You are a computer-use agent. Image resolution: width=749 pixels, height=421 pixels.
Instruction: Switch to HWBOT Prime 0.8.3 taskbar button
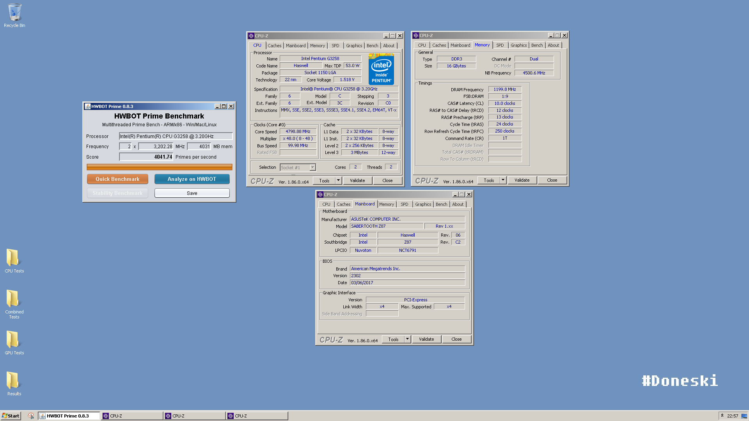[x=69, y=416]
